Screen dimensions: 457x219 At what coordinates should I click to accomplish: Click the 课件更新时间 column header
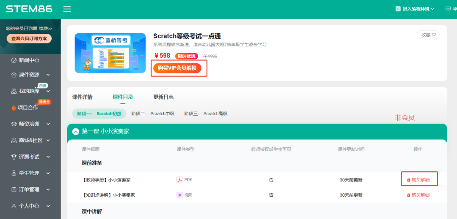pyautogui.click(x=351, y=149)
